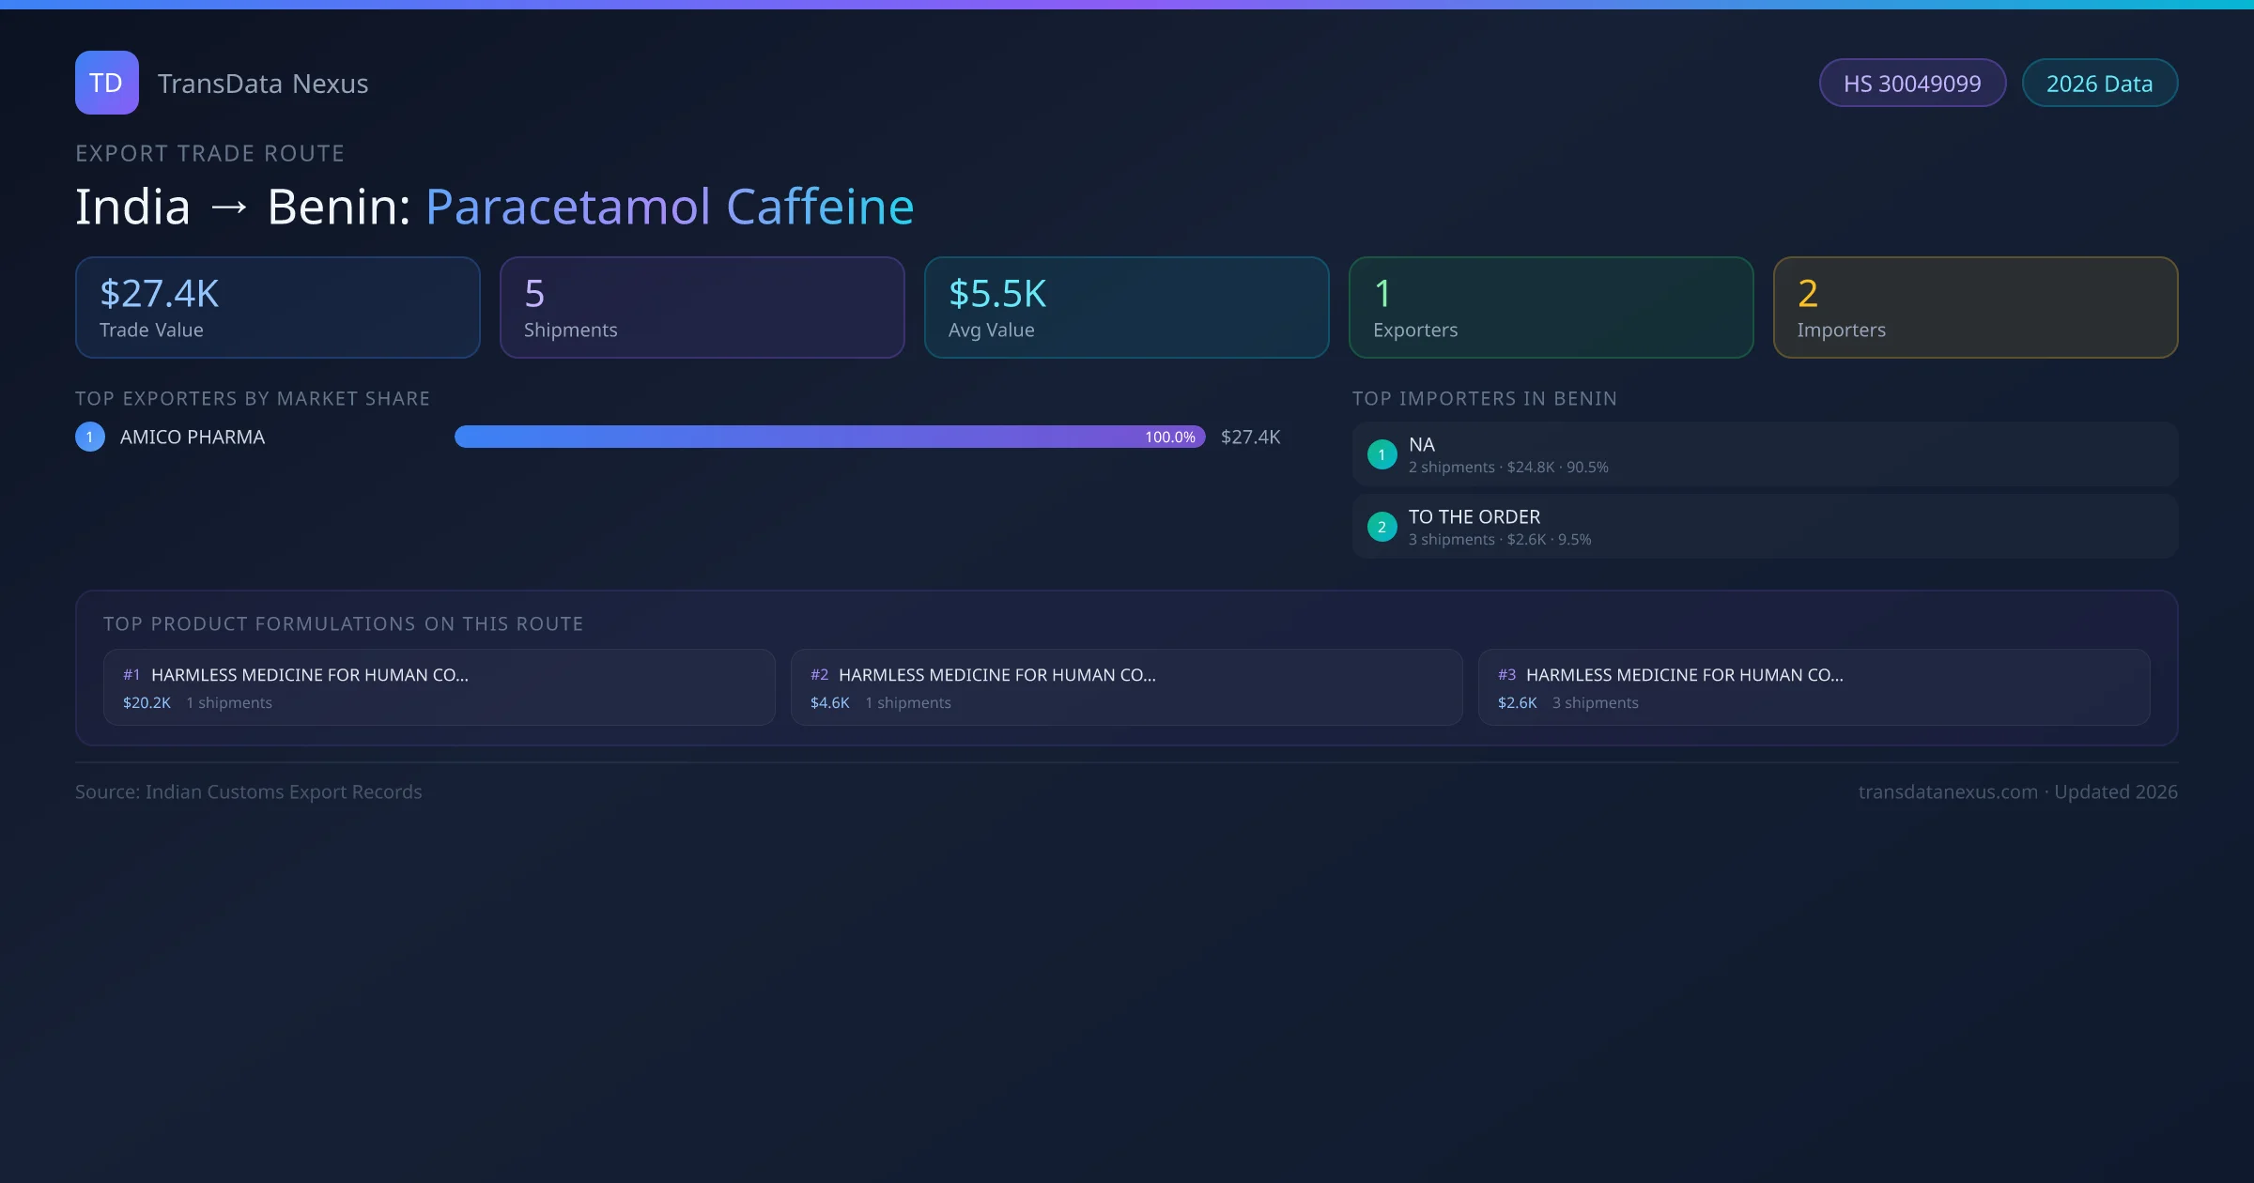Image resolution: width=2254 pixels, height=1183 pixels.
Task: Click the teal badge 2 beside TO THE ORDER
Action: [x=1382, y=527]
